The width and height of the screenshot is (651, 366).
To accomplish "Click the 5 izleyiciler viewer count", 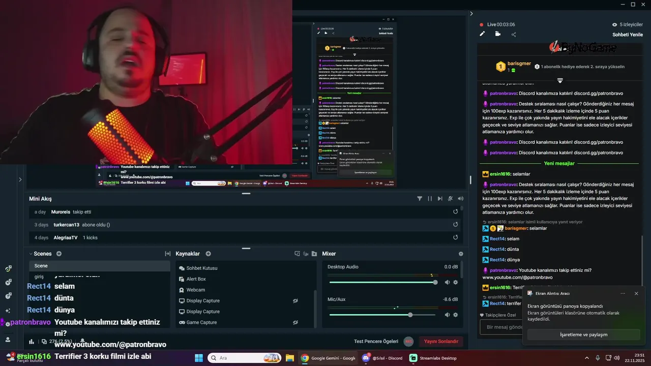I will (x=627, y=24).
